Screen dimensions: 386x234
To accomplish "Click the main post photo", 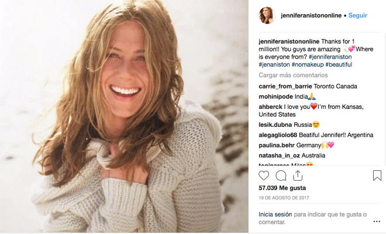I will pos(124,117).
